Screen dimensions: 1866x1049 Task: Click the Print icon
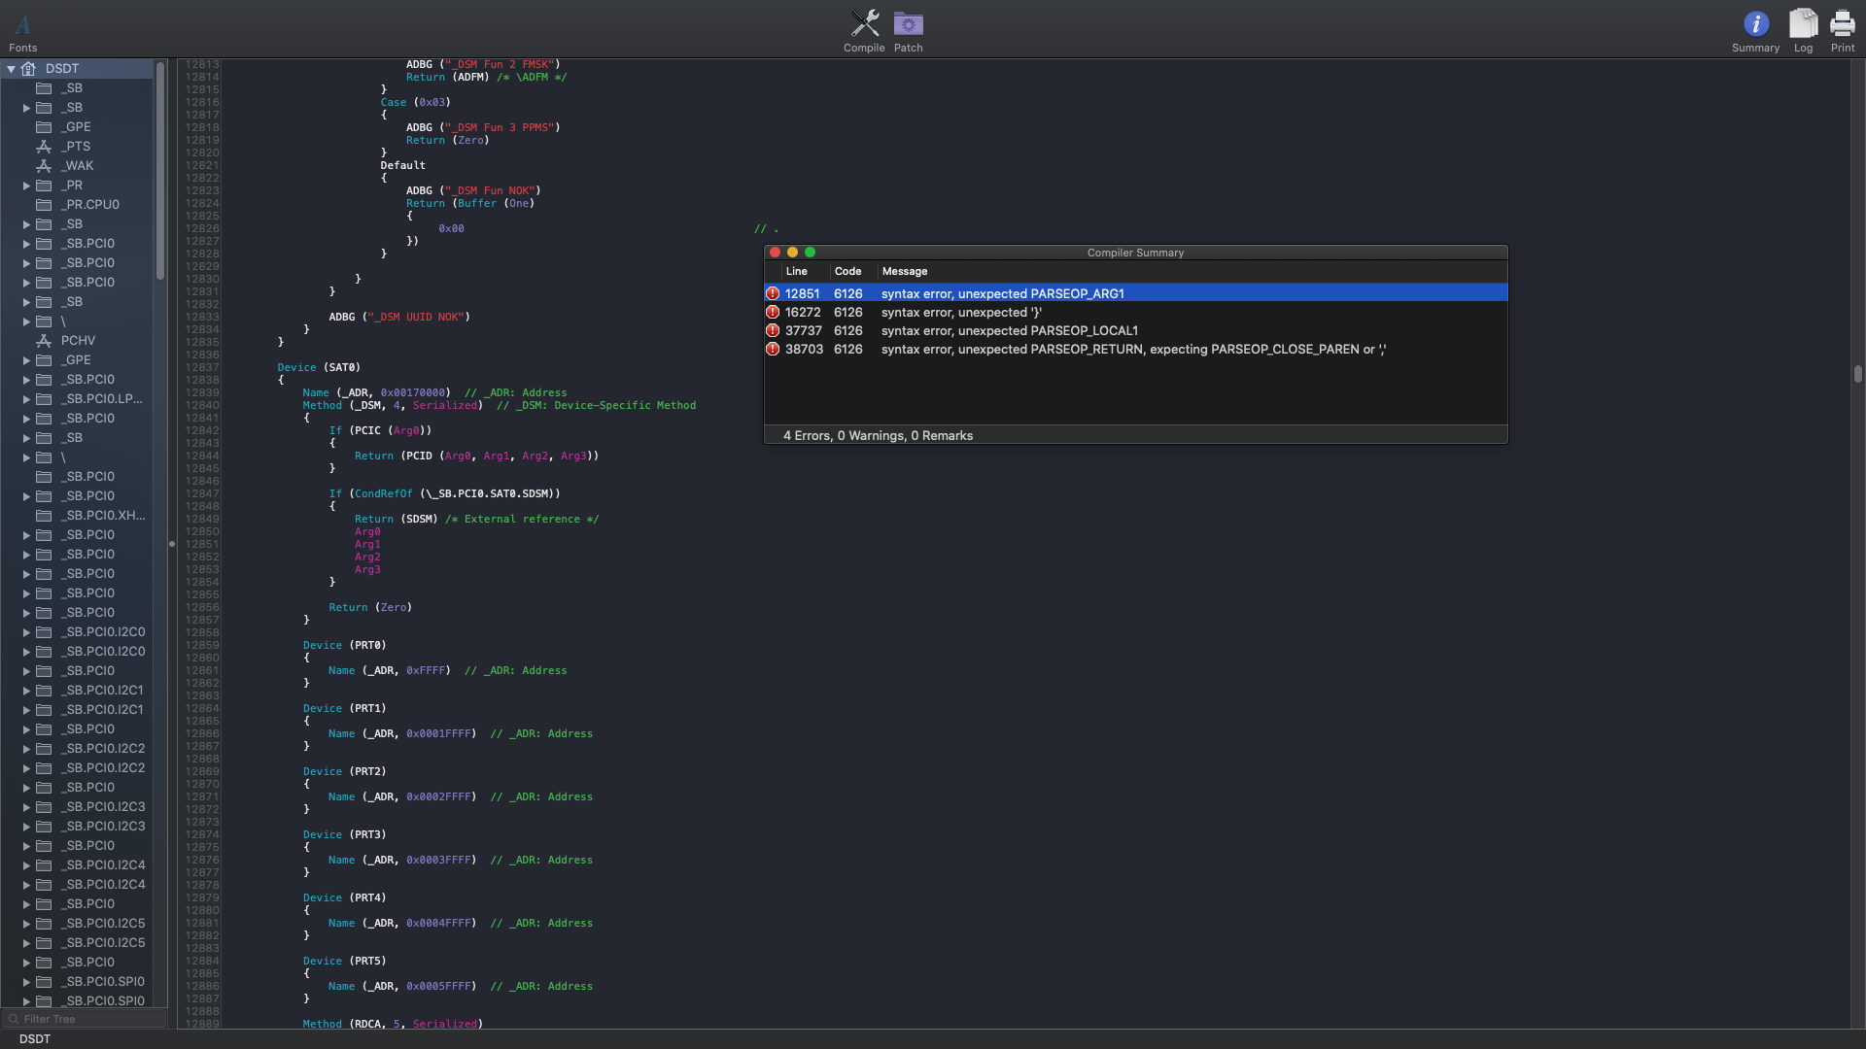pos(1842,24)
